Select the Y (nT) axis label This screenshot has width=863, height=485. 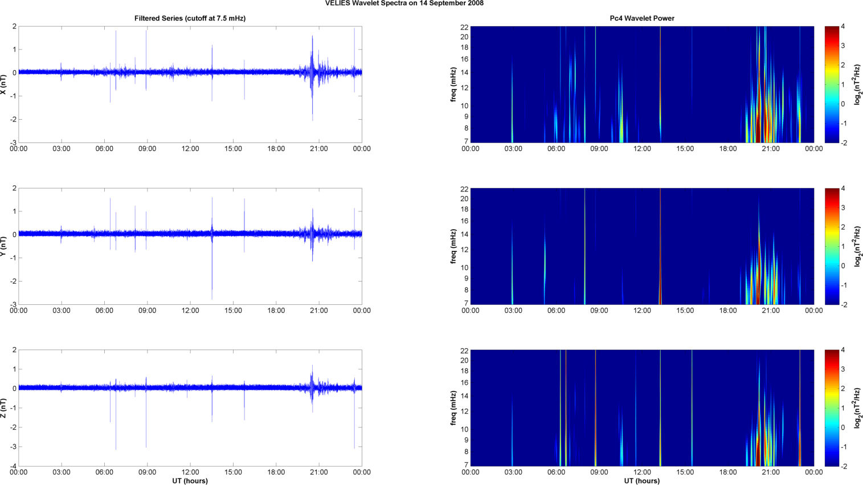coord(3,246)
